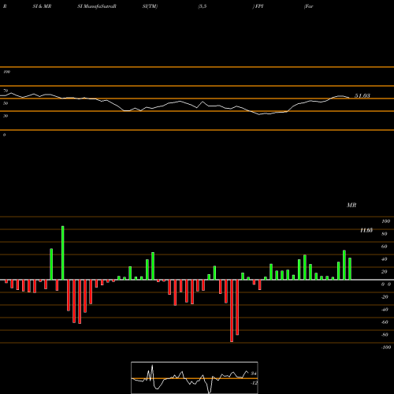394x394 pixels.
Task: Click the '(Far' header text
Action: point(309,6)
